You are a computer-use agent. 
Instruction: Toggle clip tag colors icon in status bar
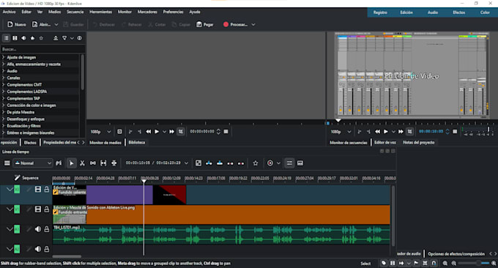point(384,263)
